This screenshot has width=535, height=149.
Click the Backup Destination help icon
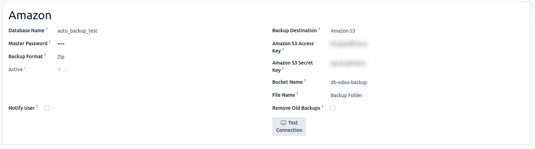(319, 29)
